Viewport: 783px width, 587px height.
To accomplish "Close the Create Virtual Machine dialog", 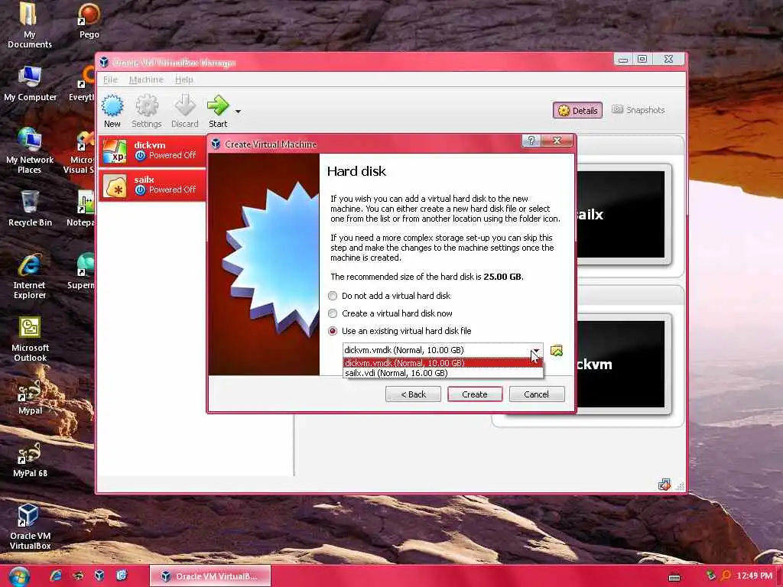I will [x=557, y=141].
